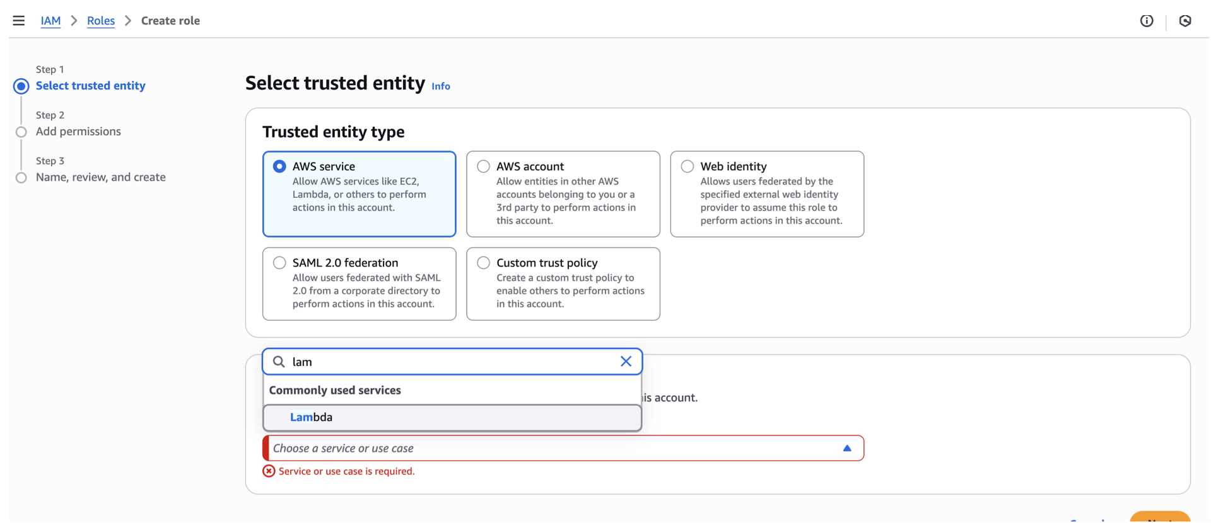
Task: Go to IAM breadcrumb link
Action: pos(50,21)
